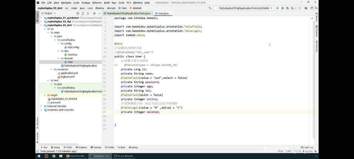Select opened file locate icon in Project panel

pos(78,13)
